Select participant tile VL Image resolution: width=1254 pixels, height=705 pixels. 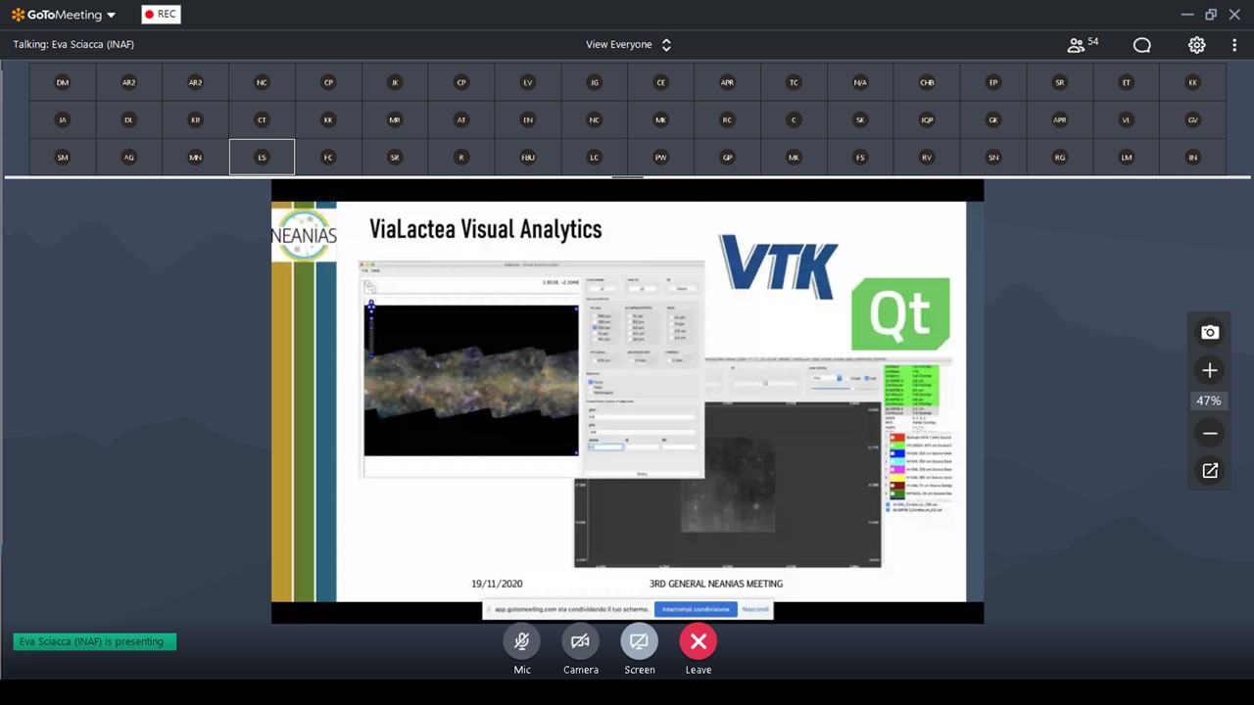pyautogui.click(x=1127, y=120)
